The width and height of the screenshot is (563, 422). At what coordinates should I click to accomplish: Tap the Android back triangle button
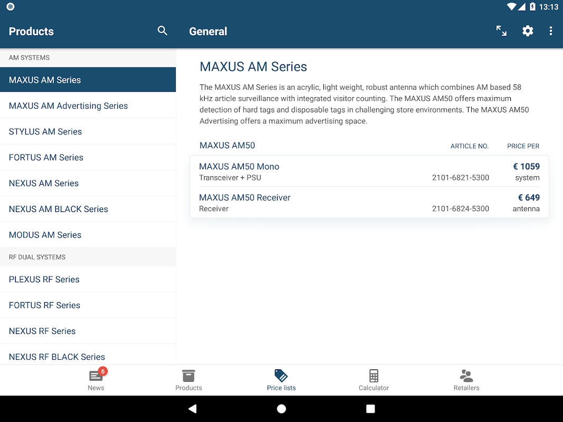(193, 409)
